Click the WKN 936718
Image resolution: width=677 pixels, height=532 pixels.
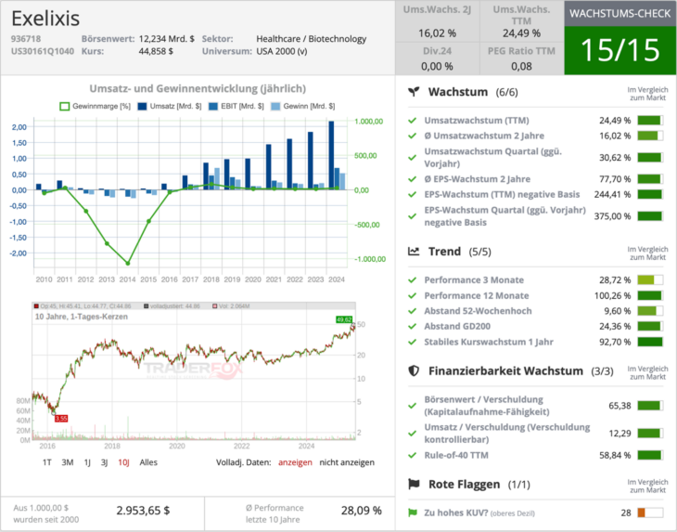coord(26,39)
